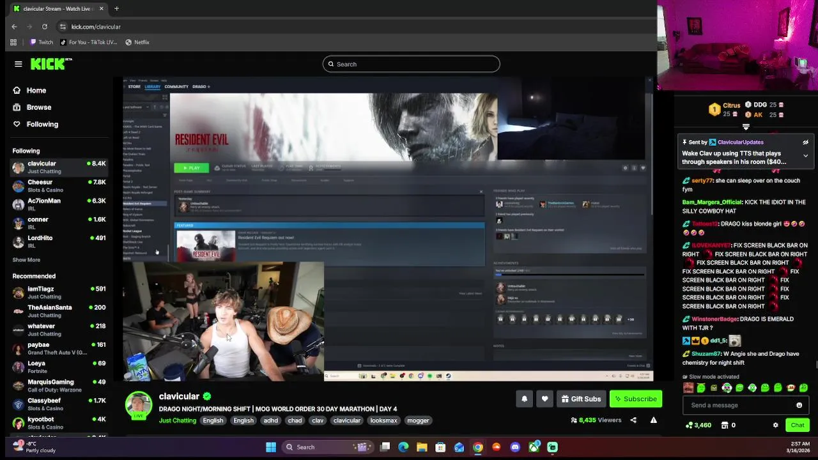Click the browser reload button
This screenshot has height=460, width=818.
(45, 27)
